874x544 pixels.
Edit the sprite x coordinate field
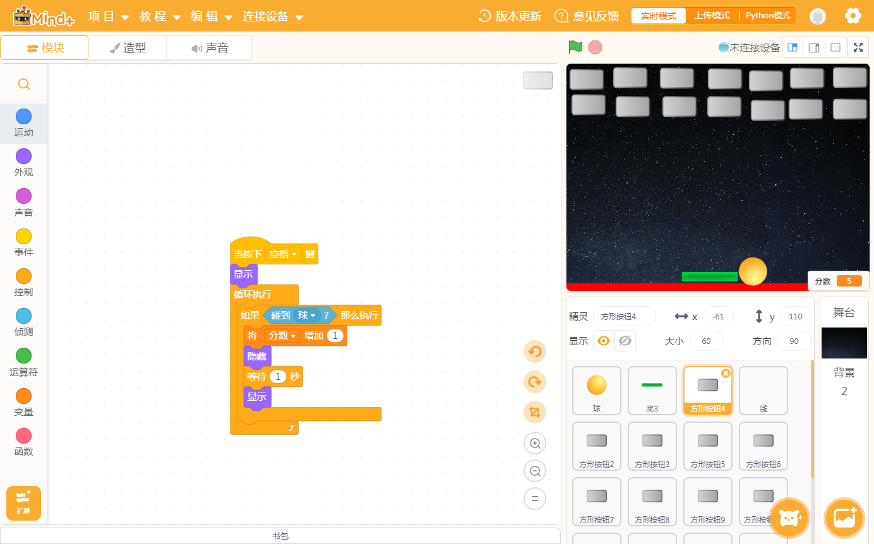click(x=717, y=316)
